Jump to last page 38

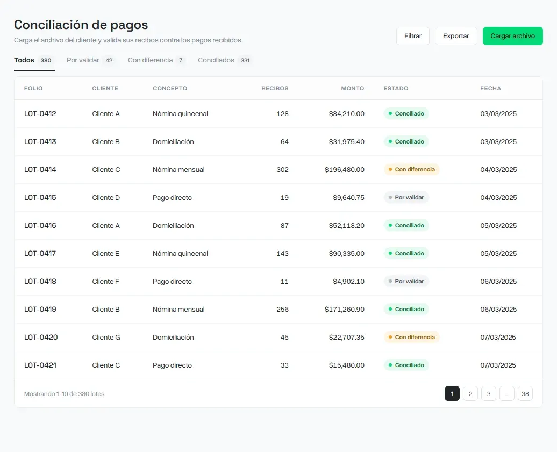tap(525, 393)
